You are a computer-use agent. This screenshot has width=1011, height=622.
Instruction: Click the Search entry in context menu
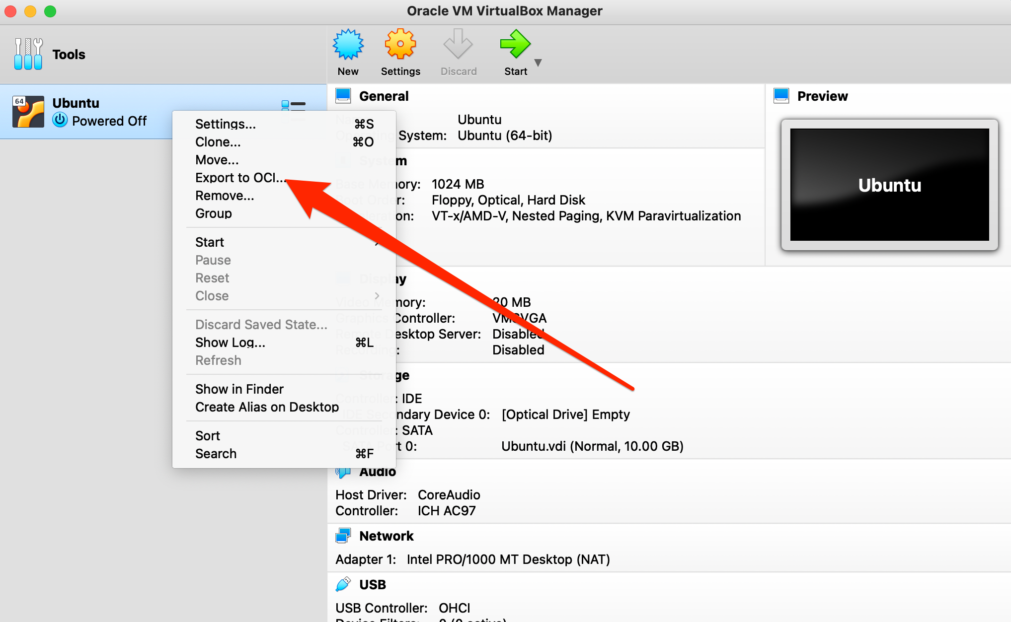point(216,454)
